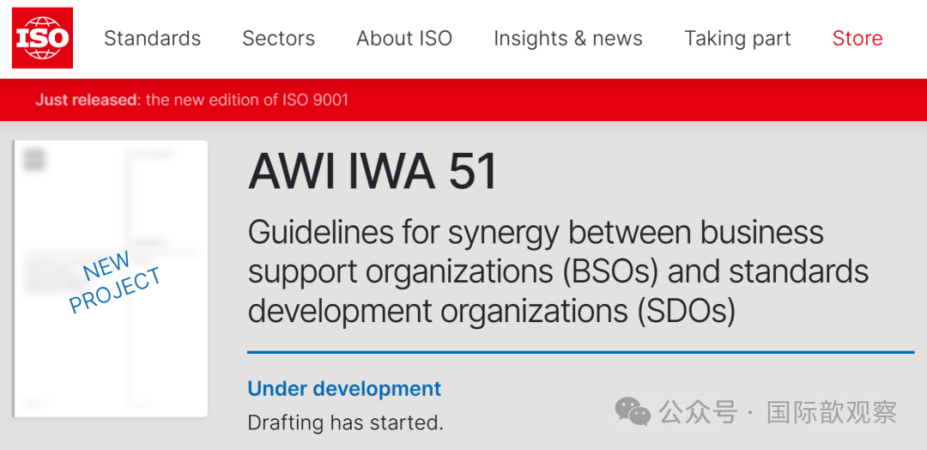This screenshot has height=450, width=927.
Task: Click the red ISO globe logo
Action: click(x=43, y=38)
